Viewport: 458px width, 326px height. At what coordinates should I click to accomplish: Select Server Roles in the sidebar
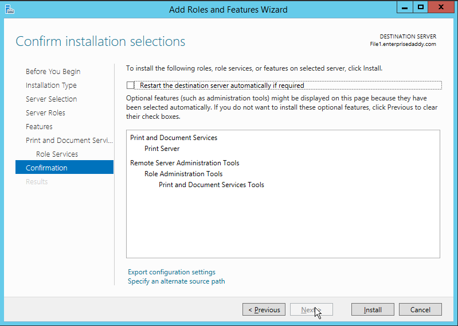pos(45,113)
